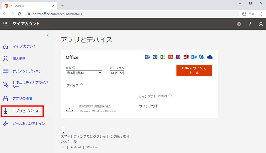Open the 日本語 (日本) language dropdown
Screen dimensions: 266x153
[x=84, y=73]
